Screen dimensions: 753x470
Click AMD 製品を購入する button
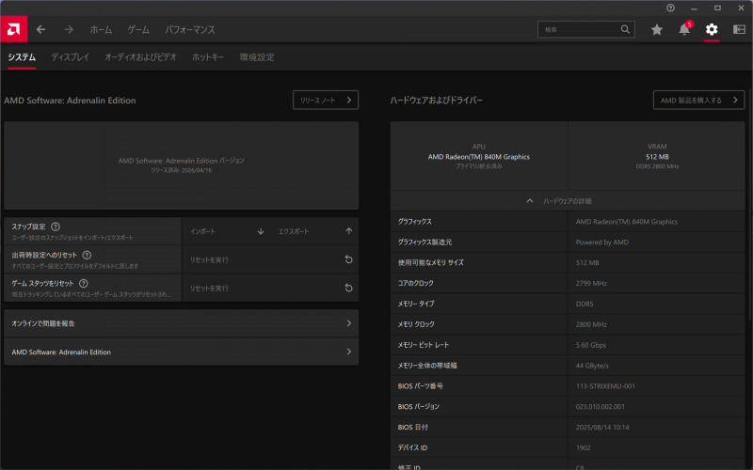click(698, 101)
